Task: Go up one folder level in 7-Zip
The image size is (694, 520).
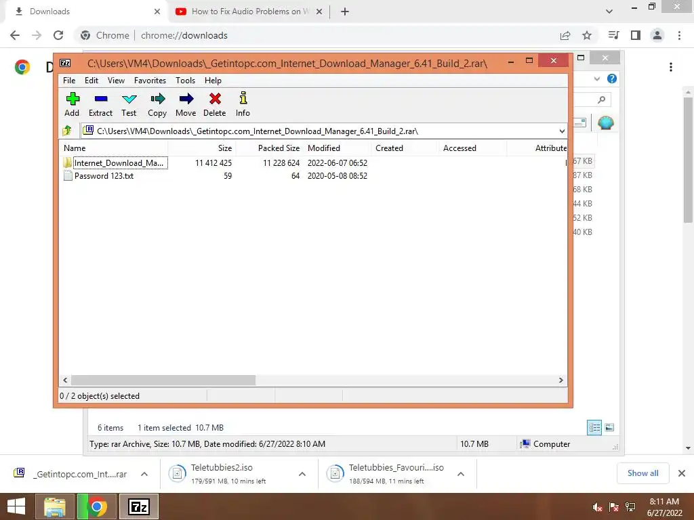Action: point(67,131)
